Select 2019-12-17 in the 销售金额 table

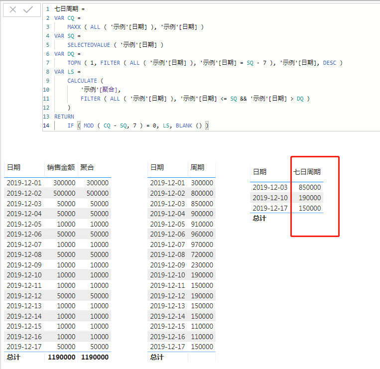pyautogui.click(x=24, y=347)
